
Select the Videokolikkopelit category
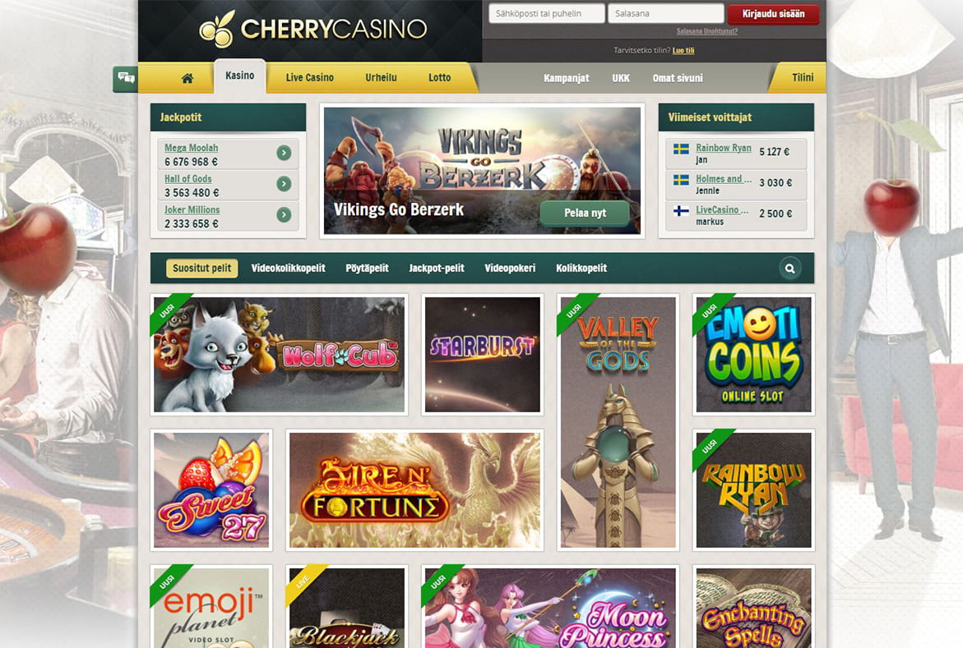click(x=288, y=269)
